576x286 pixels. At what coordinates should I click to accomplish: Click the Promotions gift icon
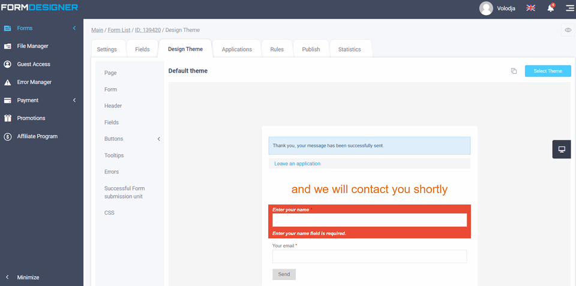[7, 118]
